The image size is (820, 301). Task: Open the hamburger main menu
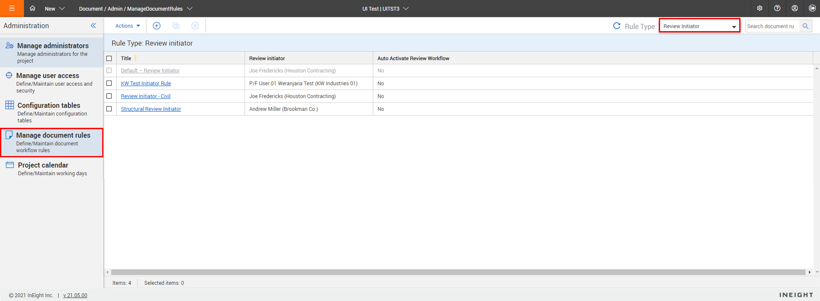coord(12,9)
